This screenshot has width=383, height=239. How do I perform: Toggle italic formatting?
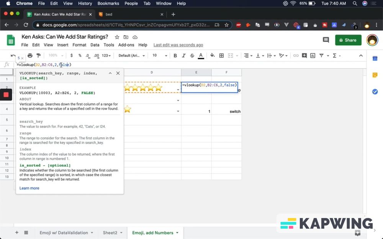point(184,55)
